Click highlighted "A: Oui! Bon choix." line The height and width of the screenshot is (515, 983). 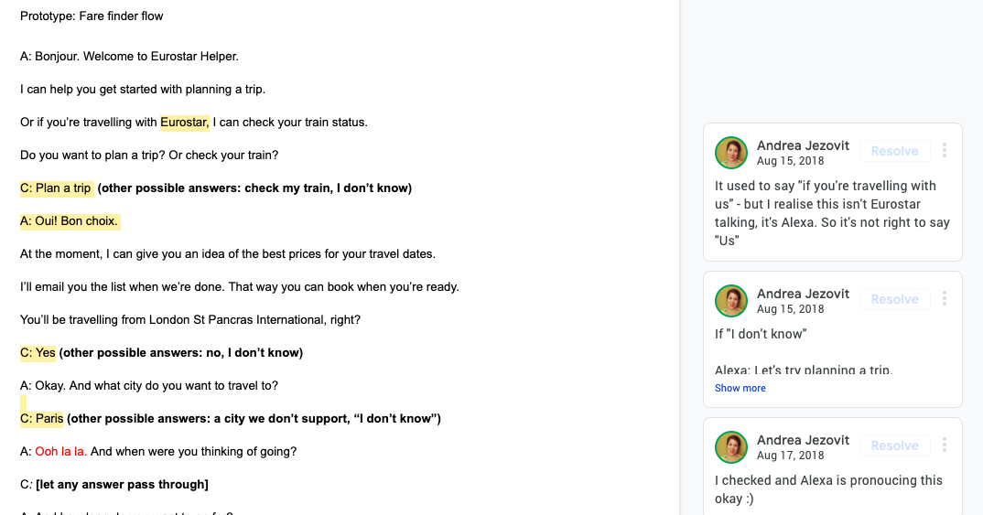70,220
